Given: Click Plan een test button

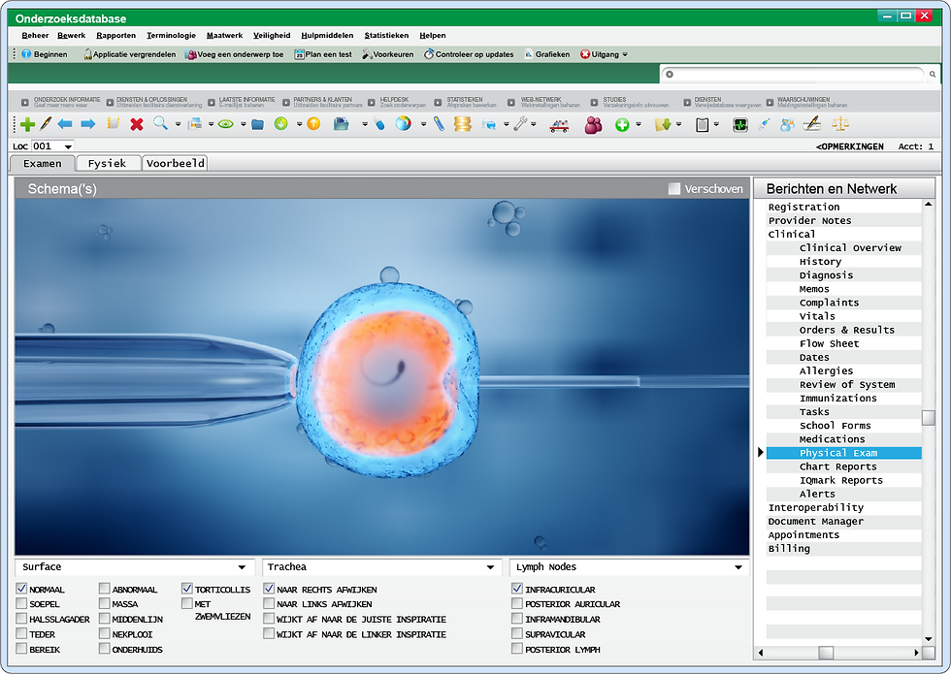Looking at the screenshot, I should click(323, 54).
